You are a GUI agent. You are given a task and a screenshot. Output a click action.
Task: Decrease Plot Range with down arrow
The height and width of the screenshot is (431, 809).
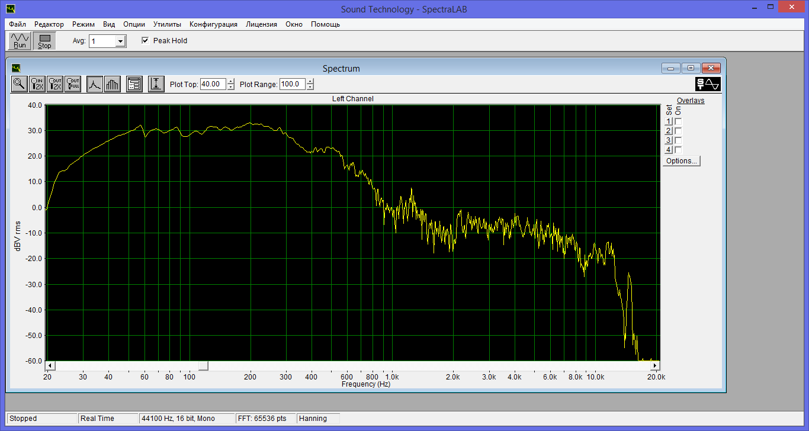click(310, 87)
